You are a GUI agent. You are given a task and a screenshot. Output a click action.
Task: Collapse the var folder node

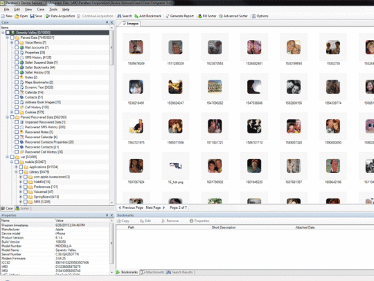click(x=8, y=157)
